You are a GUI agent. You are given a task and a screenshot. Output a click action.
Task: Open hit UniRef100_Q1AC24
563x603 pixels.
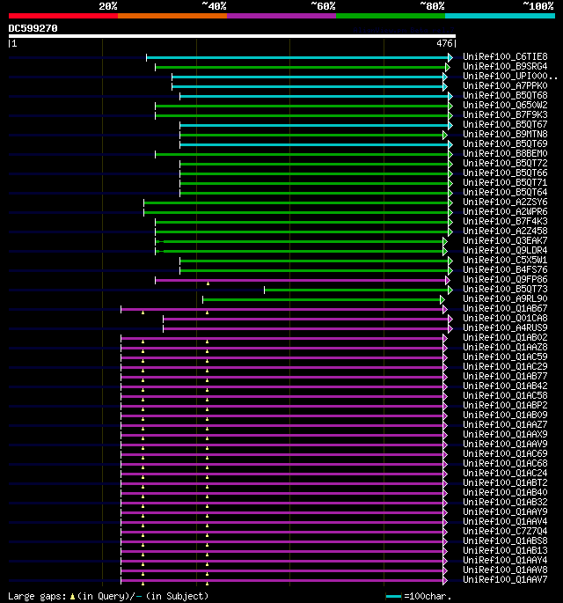pyautogui.click(x=505, y=473)
